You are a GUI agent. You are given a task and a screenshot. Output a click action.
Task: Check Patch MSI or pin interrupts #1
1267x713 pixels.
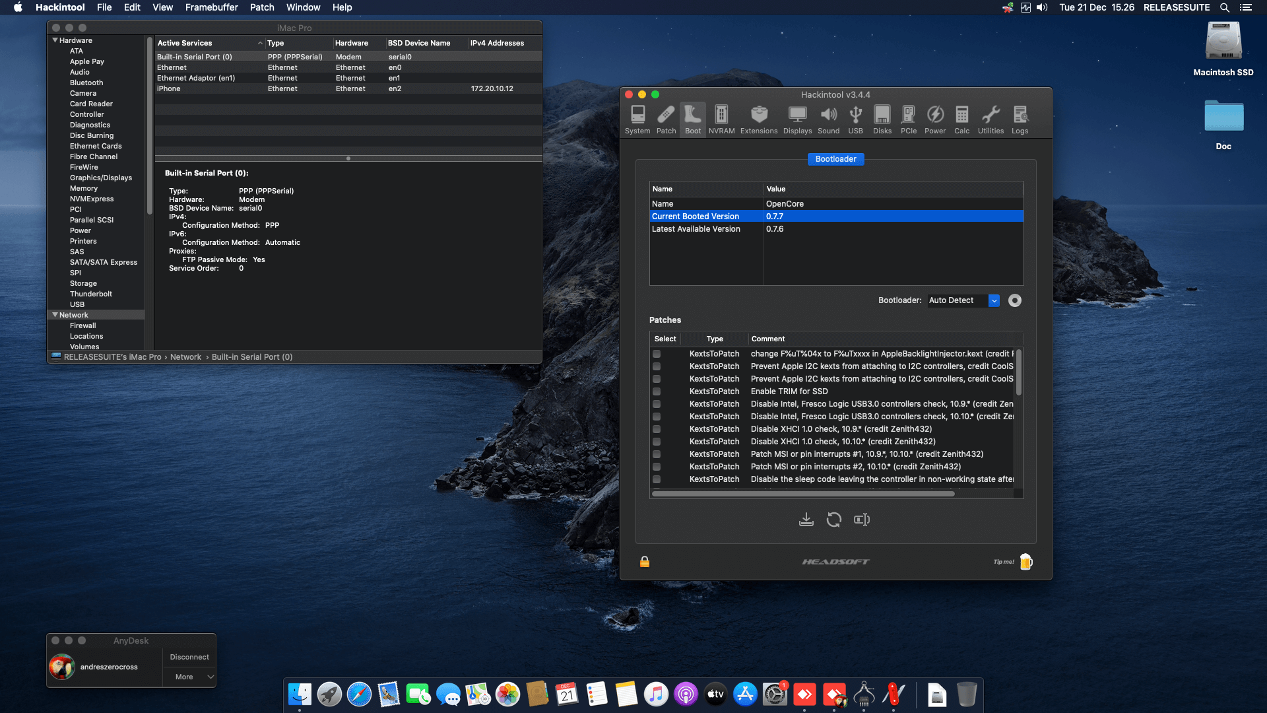click(657, 454)
